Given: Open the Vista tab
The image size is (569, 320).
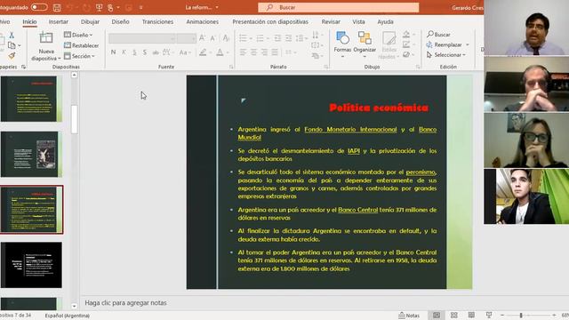Looking at the screenshot, I should (358, 21).
